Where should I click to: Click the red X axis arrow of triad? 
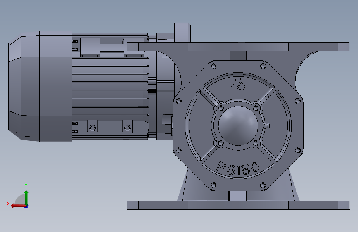pos(18,206)
